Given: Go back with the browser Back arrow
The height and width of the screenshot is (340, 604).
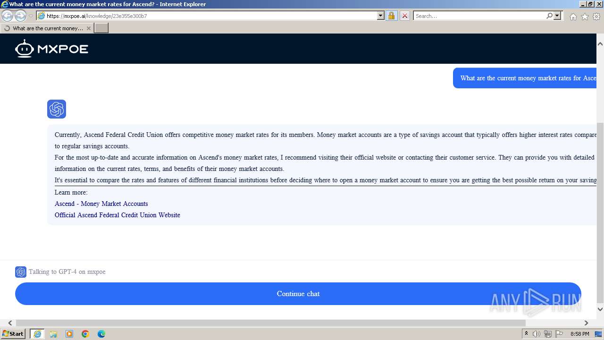Looking at the screenshot, I should [8, 16].
